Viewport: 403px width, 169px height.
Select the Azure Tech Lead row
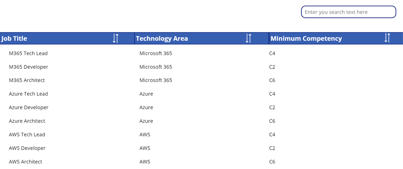(28, 94)
